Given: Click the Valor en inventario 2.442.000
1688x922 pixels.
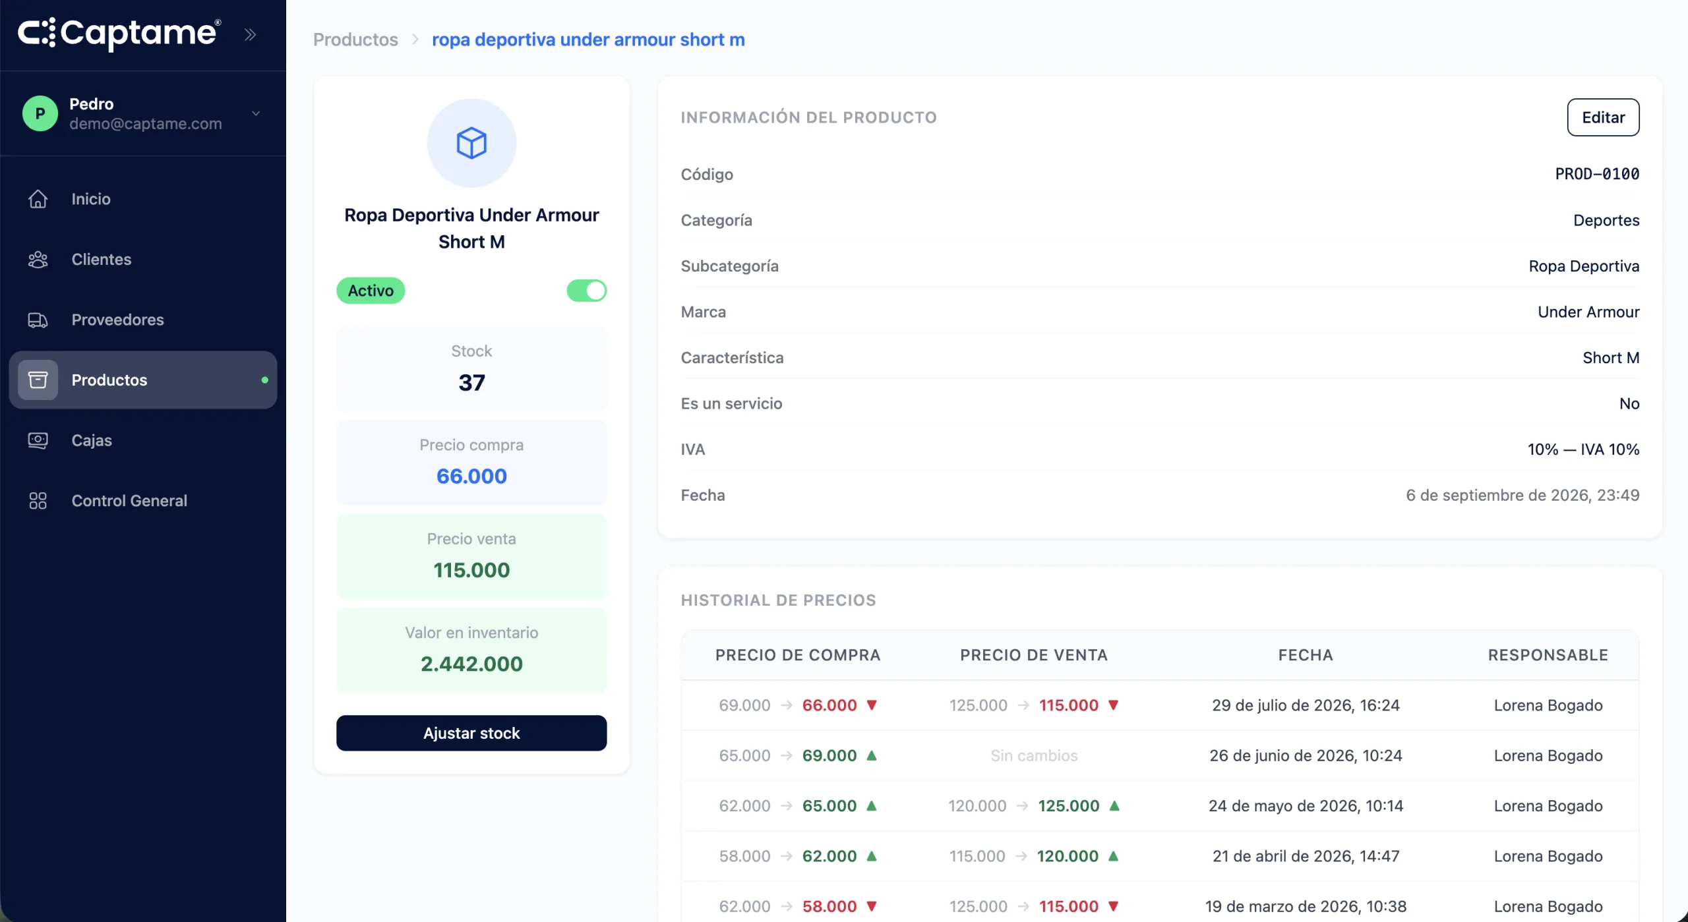Looking at the screenshot, I should pyautogui.click(x=471, y=664).
